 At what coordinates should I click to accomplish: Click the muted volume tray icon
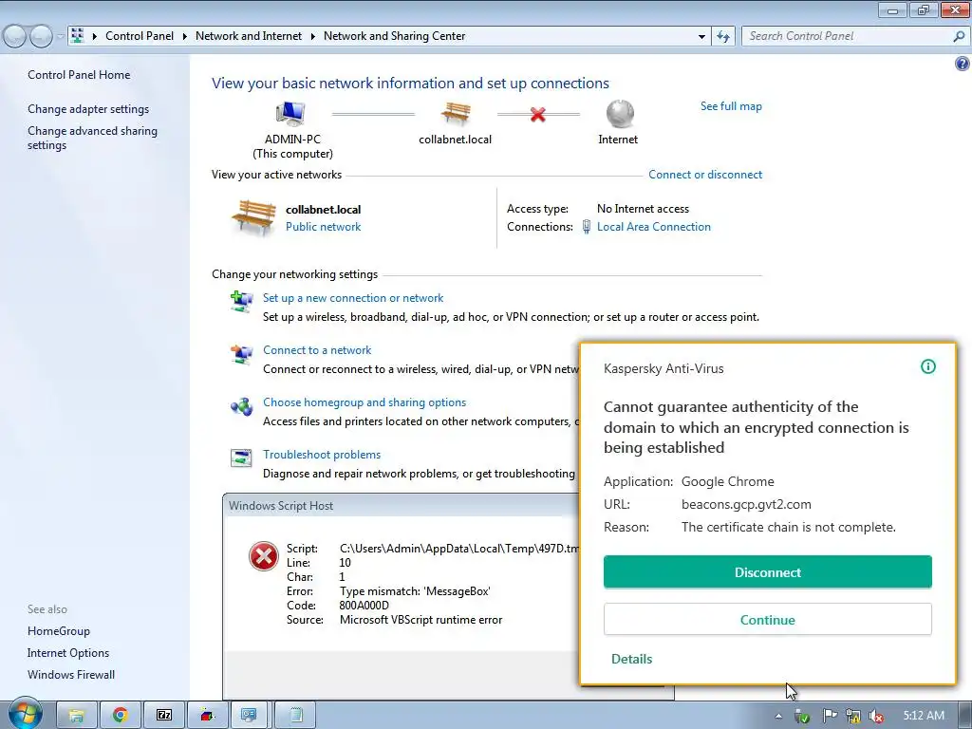[x=876, y=716]
